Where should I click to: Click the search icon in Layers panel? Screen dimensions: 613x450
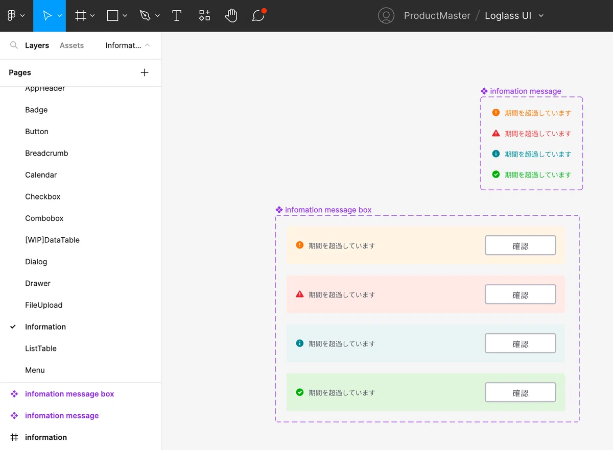pyautogui.click(x=14, y=45)
